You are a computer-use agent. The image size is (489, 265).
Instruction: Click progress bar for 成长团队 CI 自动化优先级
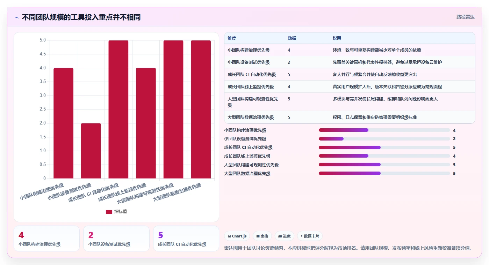click(384, 147)
